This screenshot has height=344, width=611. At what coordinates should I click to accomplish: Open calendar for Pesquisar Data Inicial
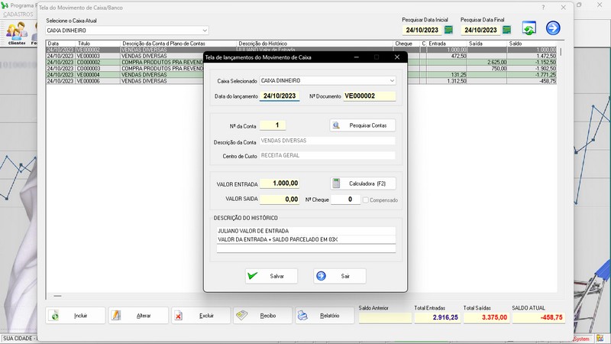[x=448, y=30]
